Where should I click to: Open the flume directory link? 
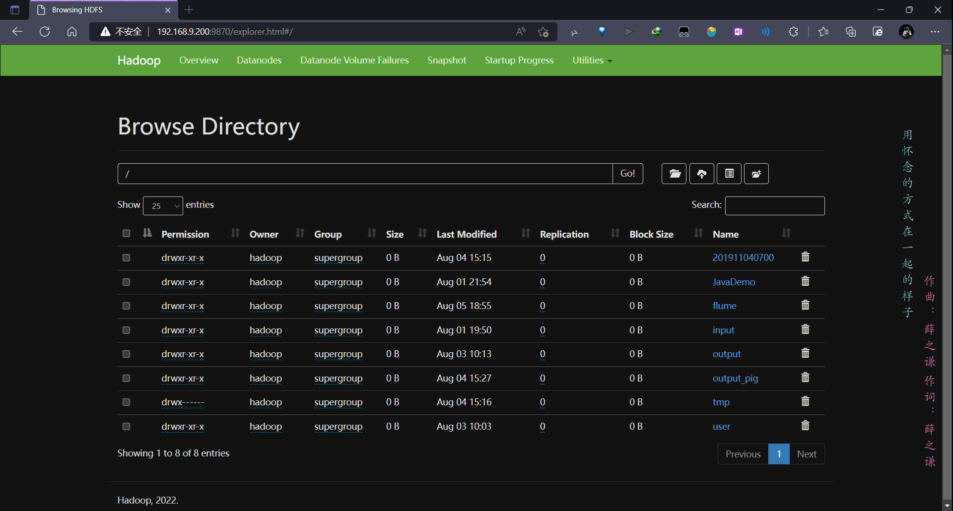coord(724,306)
